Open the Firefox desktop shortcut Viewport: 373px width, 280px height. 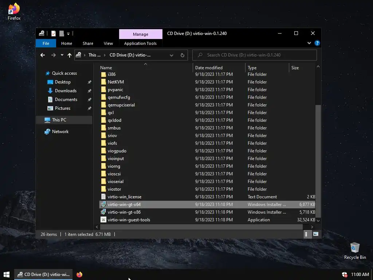[14, 11]
